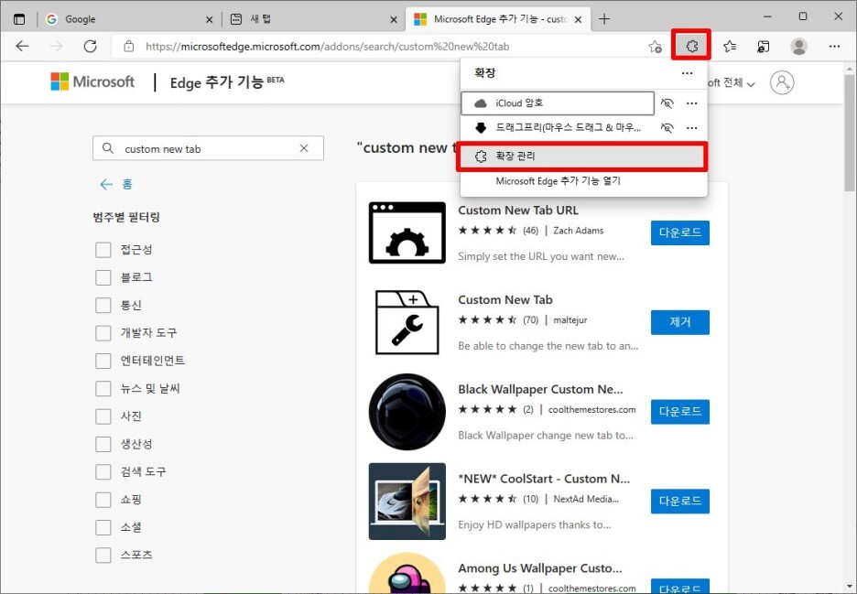
Task: Open the Collections icon
Action: [764, 47]
